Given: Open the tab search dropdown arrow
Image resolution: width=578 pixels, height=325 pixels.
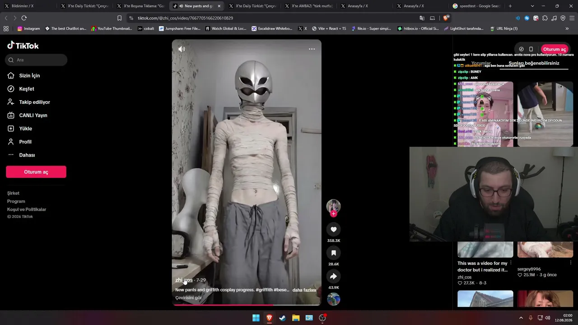Looking at the screenshot, I should 532,6.
